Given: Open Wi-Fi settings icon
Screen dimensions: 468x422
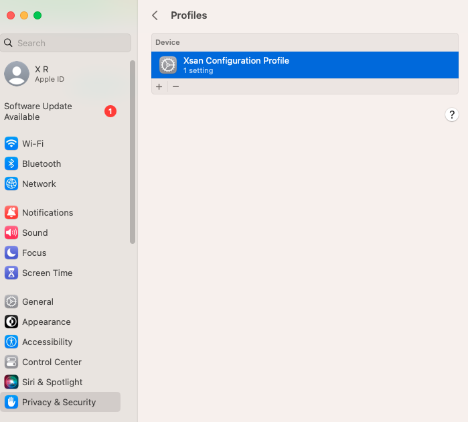Looking at the screenshot, I should point(11,143).
